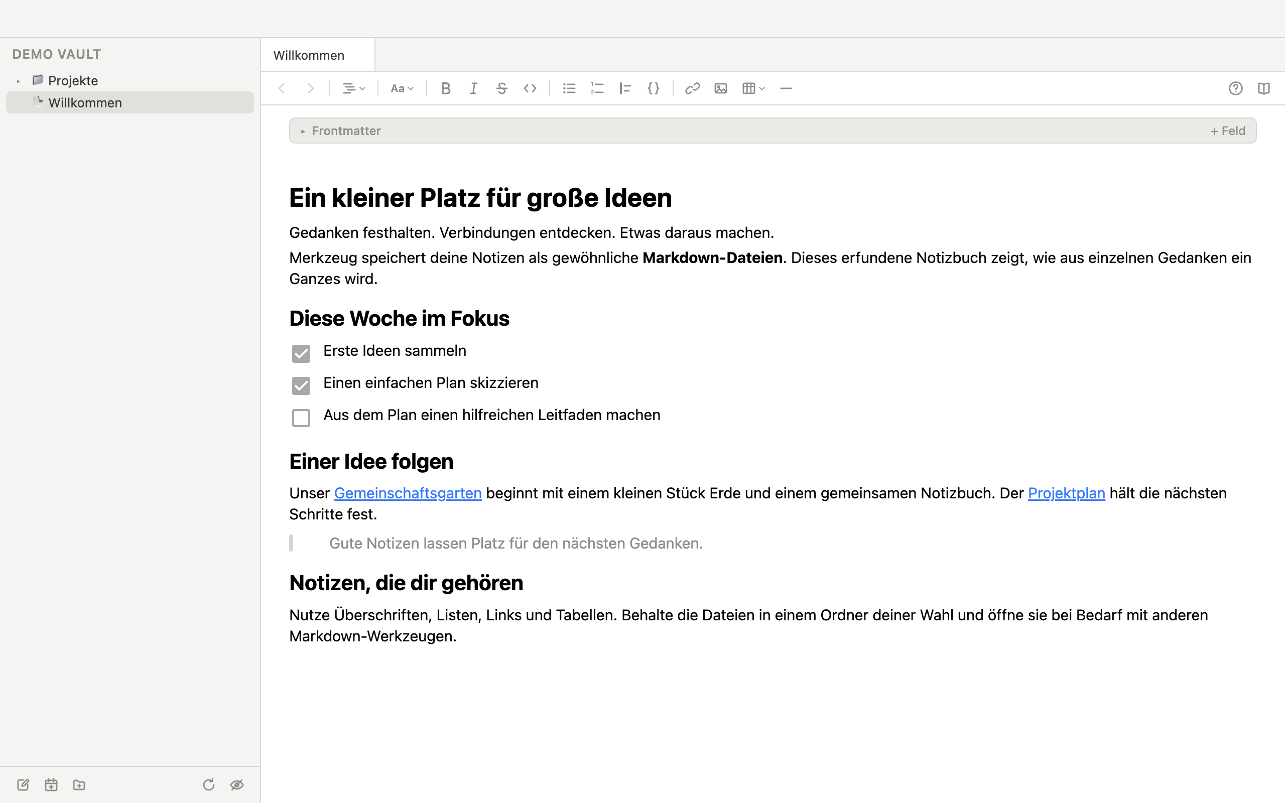Click the heading 'Ein kleiner Platz für große Ideen'
Image resolution: width=1285 pixels, height=803 pixels.
click(x=480, y=198)
